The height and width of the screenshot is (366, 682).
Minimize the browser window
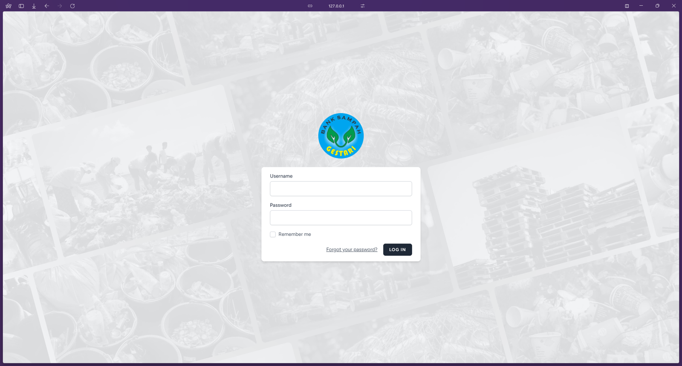[641, 6]
